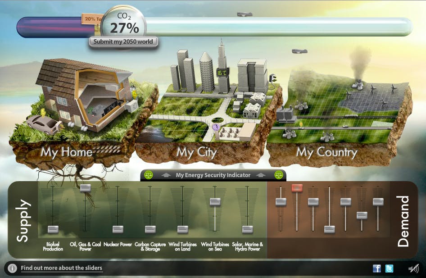The width and height of the screenshot is (426, 278).
Task: Toggle the sound mute speaker icon
Action: (x=413, y=269)
